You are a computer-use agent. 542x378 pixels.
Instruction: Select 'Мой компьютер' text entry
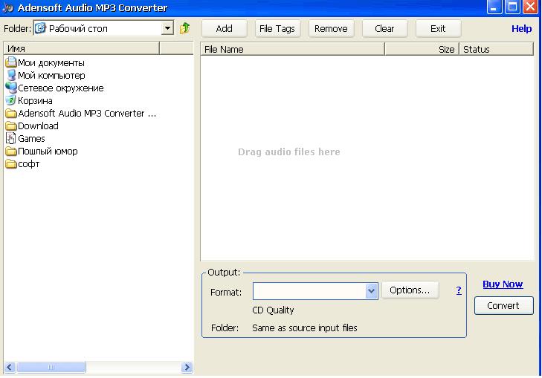click(51, 75)
